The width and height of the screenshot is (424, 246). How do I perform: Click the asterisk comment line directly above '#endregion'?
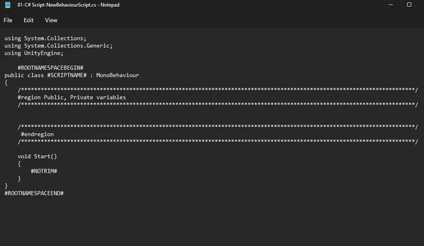(x=218, y=126)
